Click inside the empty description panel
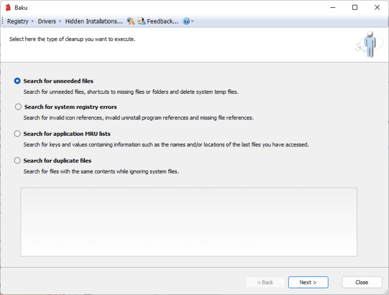The image size is (389, 295). tap(189, 222)
